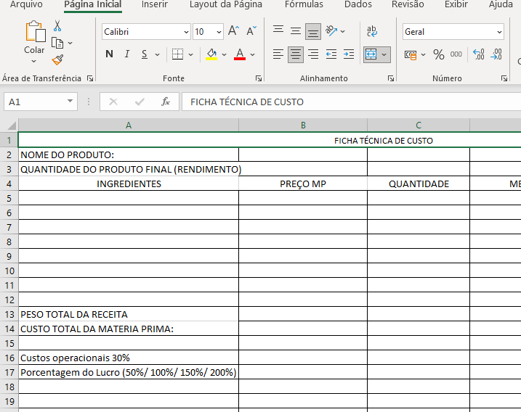Switch to the Inserir tab
Image resolution: width=521 pixels, height=412 pixels.
coord(155,4)
